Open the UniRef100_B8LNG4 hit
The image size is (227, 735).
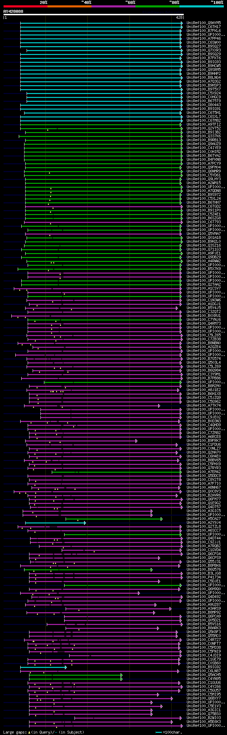(x=204, y=77)
